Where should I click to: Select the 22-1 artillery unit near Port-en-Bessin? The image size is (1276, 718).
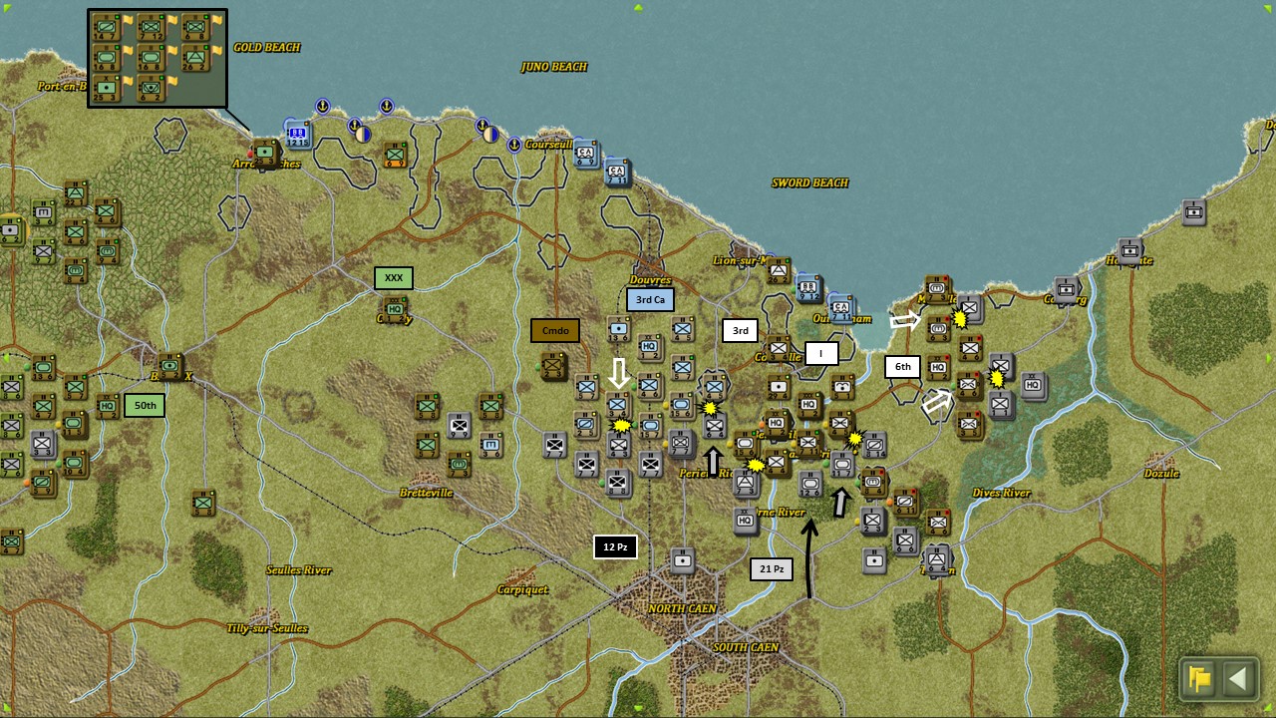(x=76, y=193)
